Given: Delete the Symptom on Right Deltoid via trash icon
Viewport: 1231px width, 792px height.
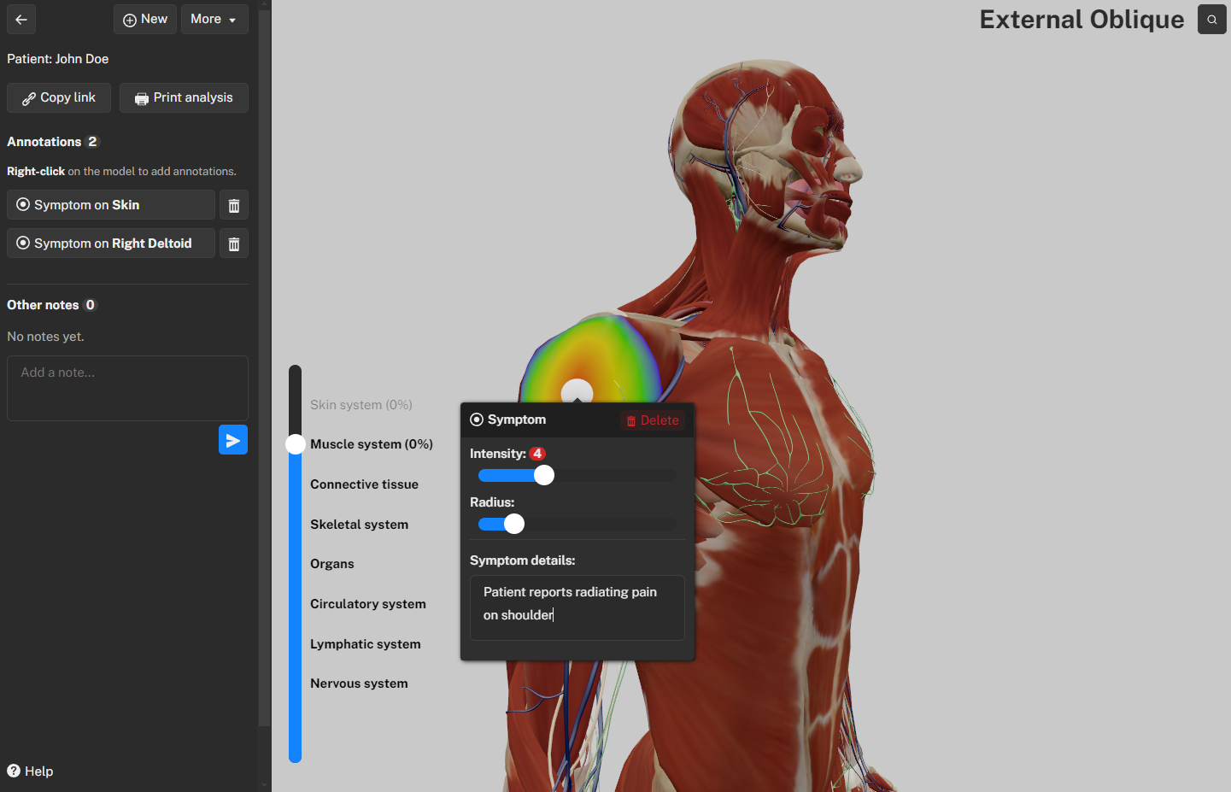Looking at the screenshot, I should (233, 243).
